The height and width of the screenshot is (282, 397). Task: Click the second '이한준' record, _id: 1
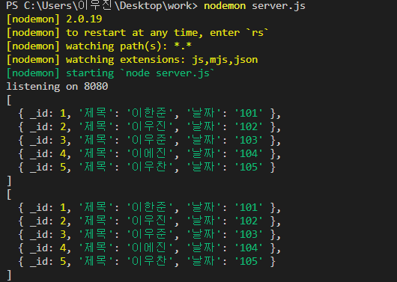coord(149,208)
